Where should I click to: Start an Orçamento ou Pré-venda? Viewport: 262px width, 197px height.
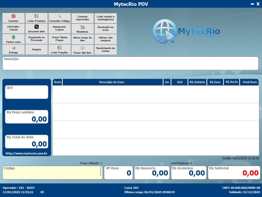pos(36,39)
